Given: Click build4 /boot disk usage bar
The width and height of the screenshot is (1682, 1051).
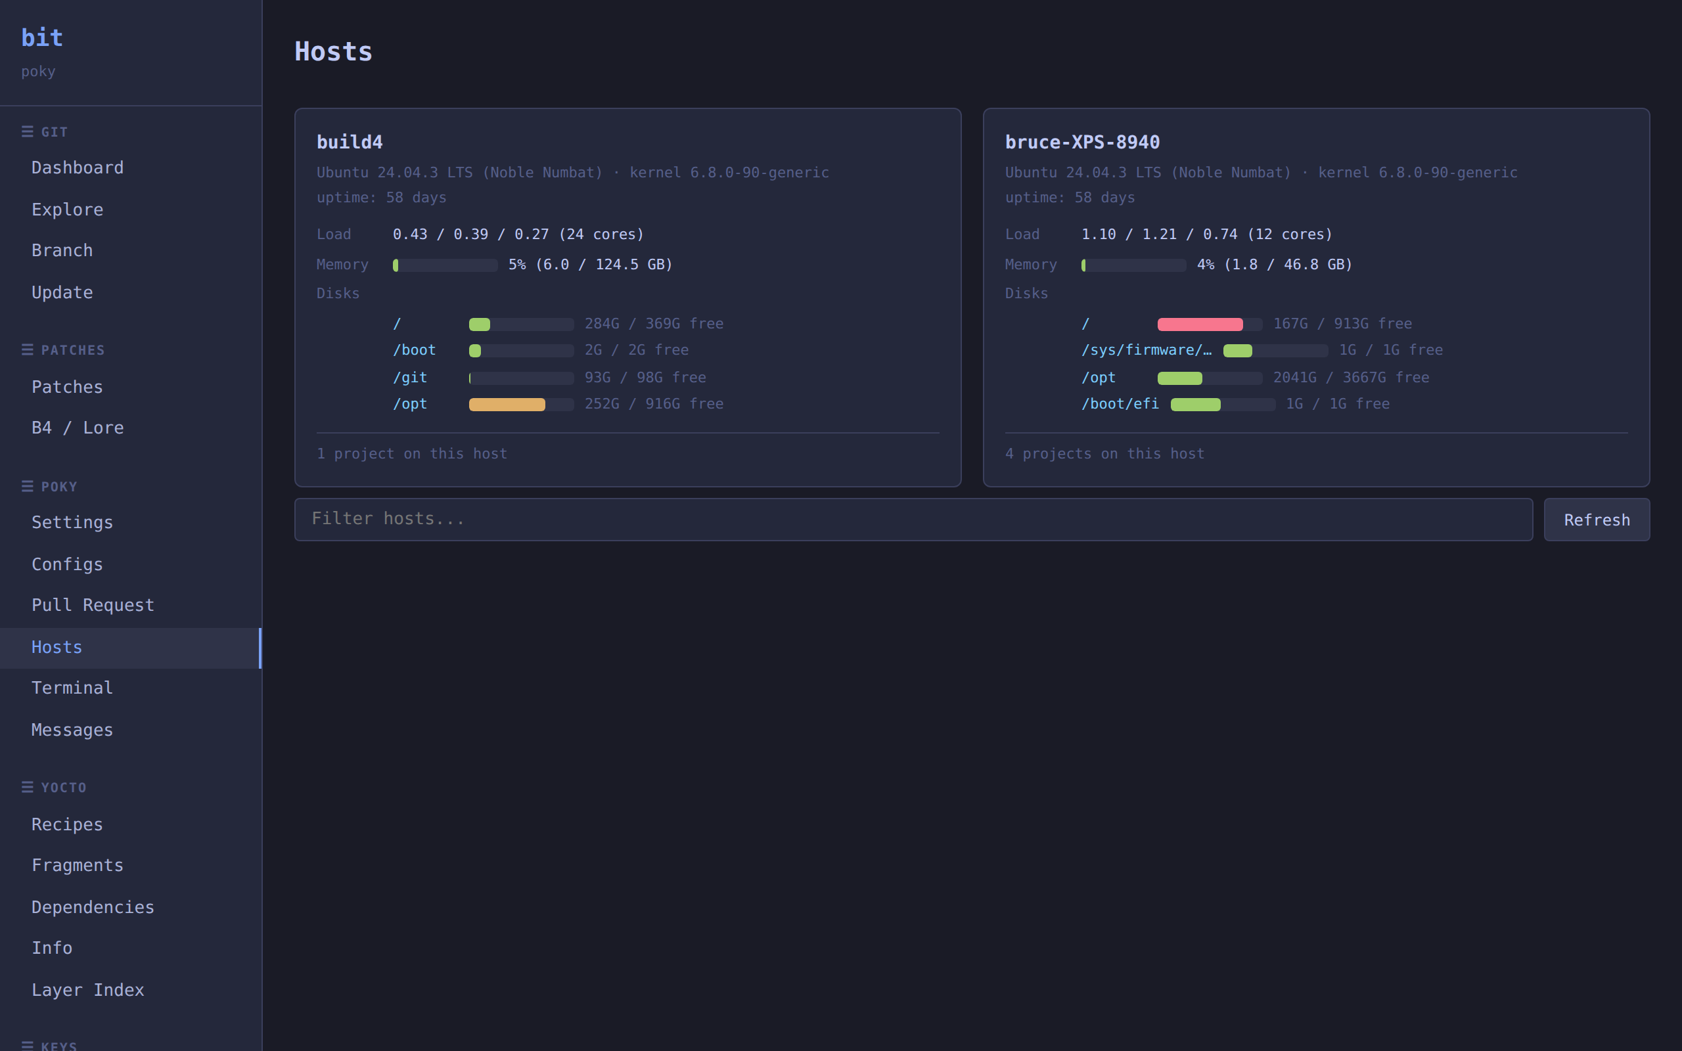Looking at the screenshot, I should tap(521, 350).
